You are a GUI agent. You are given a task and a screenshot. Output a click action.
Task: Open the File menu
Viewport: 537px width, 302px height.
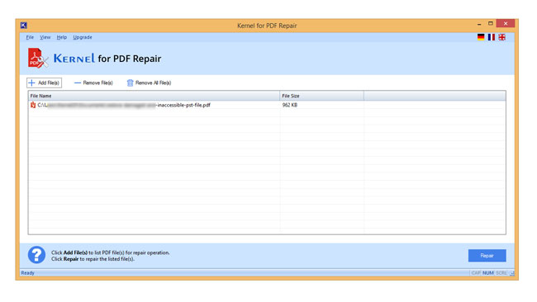pyautogui.click(x=30, y=37)
